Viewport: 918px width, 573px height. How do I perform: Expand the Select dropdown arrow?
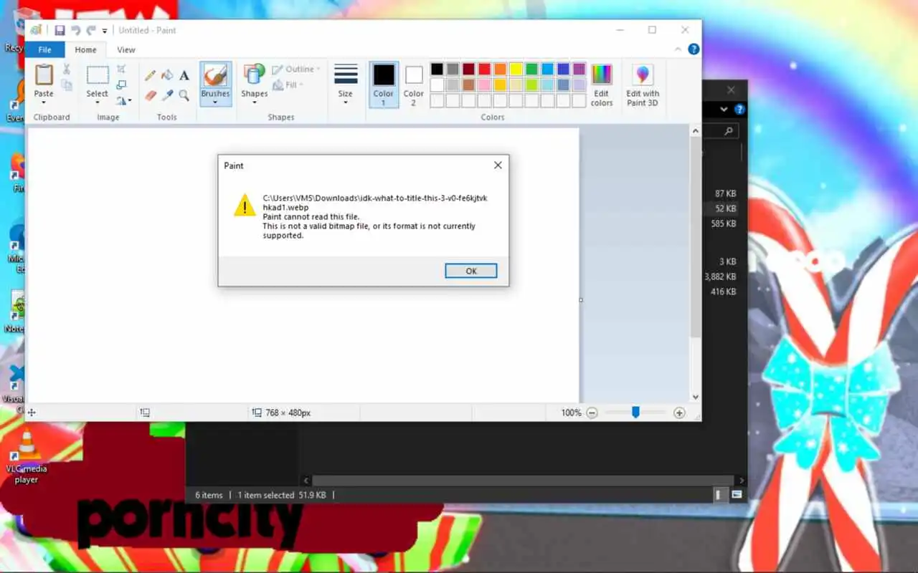[x=98, y=102]
